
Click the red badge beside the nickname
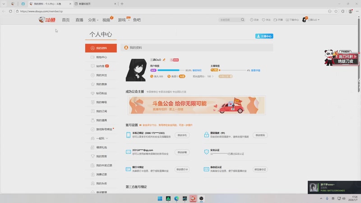pos(175,60)
